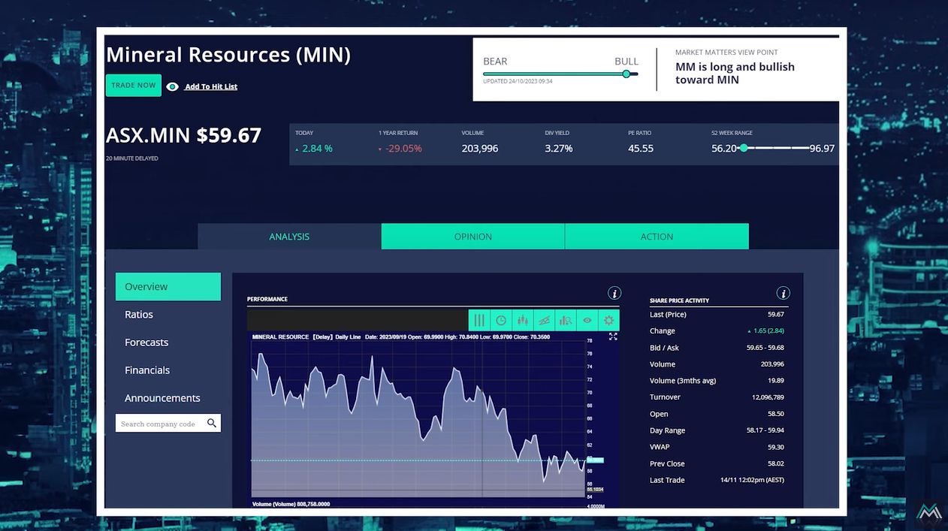Click the current price marker on chart axis
Image resolution: width=948 pixels, height=531 pixels.
[594, 460]
